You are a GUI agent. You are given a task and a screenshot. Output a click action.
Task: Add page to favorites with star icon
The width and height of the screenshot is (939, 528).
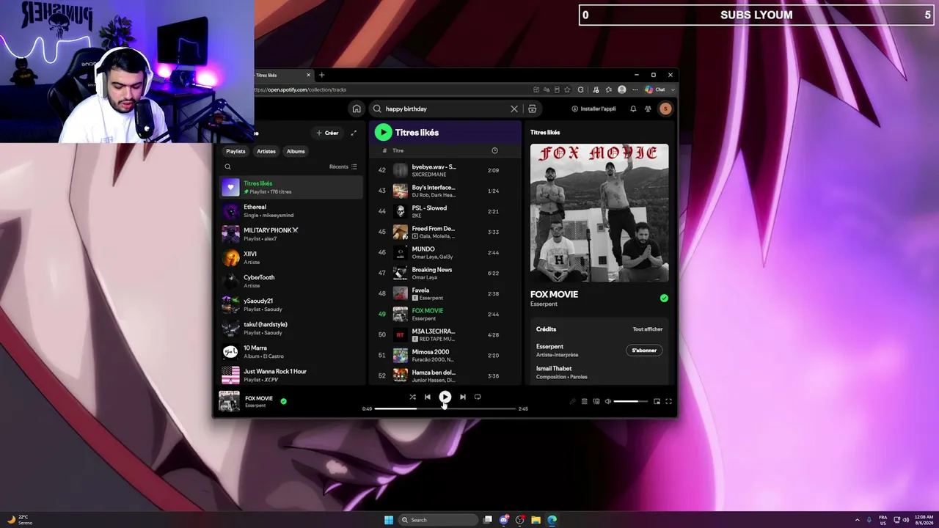pyautogui.click(x=569, y=89)
